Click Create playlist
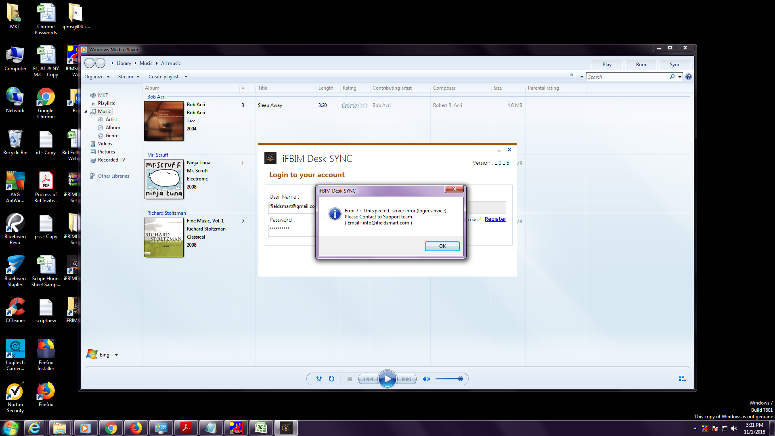The width and height of the screenshot is (775, 436). click(x=163, y=77)
